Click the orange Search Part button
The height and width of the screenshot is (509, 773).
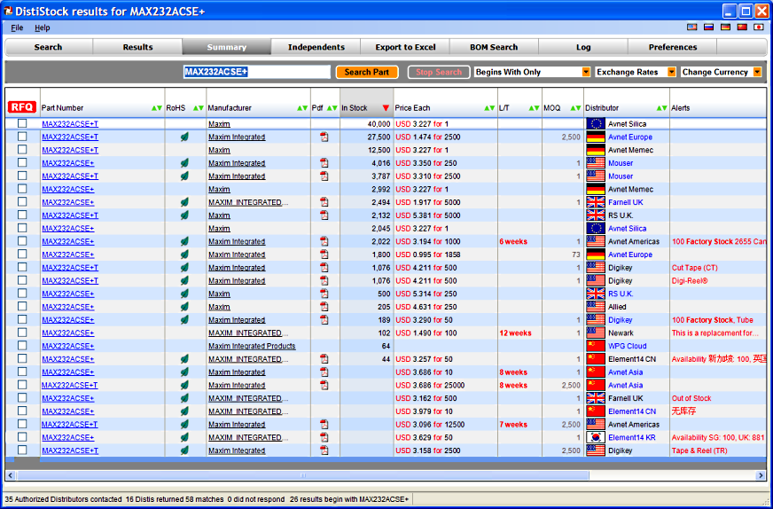pos(367,72)
